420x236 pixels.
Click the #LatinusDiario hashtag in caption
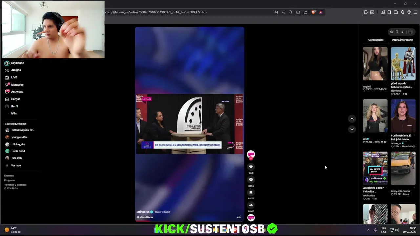[145, 217]
